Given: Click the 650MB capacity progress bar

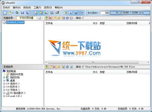Looking at the screenshot, I should point(130,13).
